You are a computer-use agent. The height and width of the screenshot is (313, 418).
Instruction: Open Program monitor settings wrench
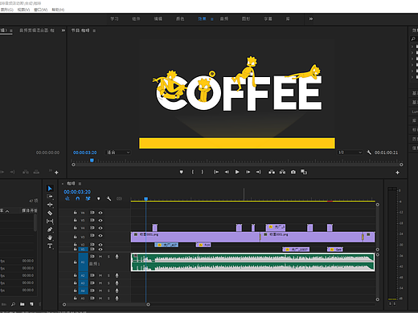pyautogui.click(x=369, y=152)
